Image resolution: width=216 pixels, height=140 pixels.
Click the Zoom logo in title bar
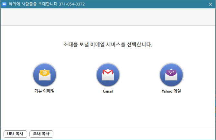pyautogui.click(x=4, y=4)
